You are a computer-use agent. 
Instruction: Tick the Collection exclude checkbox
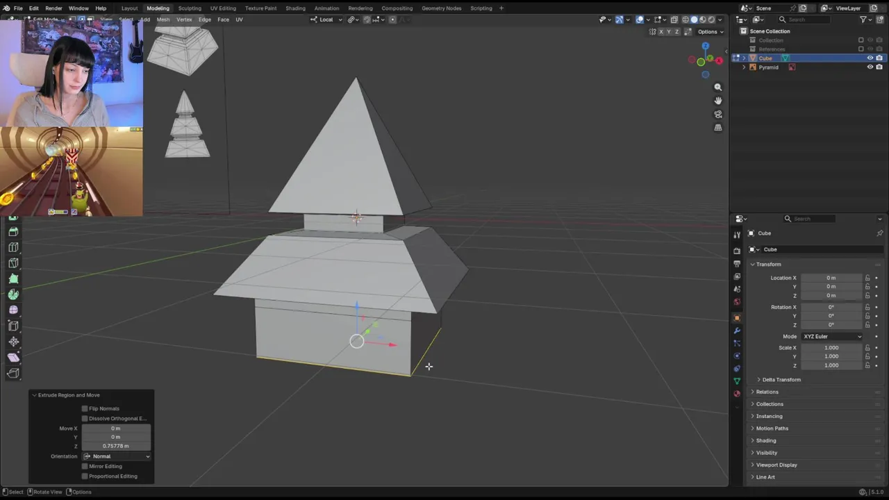tap(861, 40)
